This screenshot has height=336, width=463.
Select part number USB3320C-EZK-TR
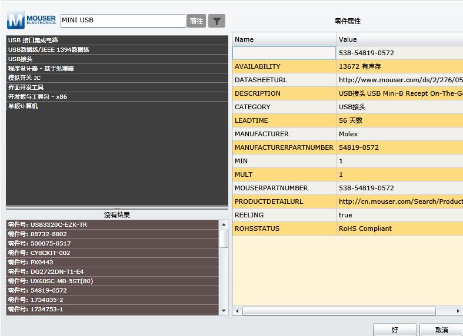112,225
